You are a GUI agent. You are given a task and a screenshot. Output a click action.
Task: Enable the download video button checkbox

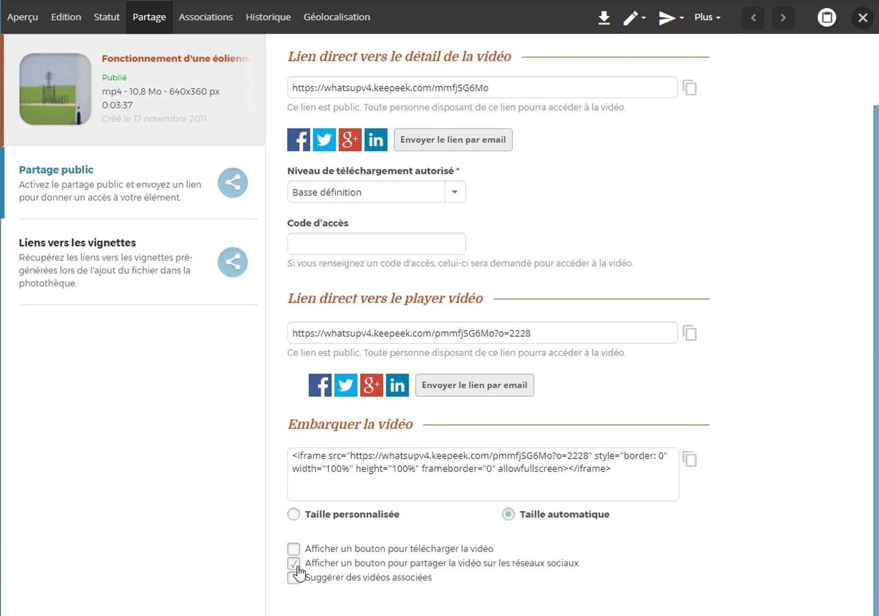coord(294,549)
